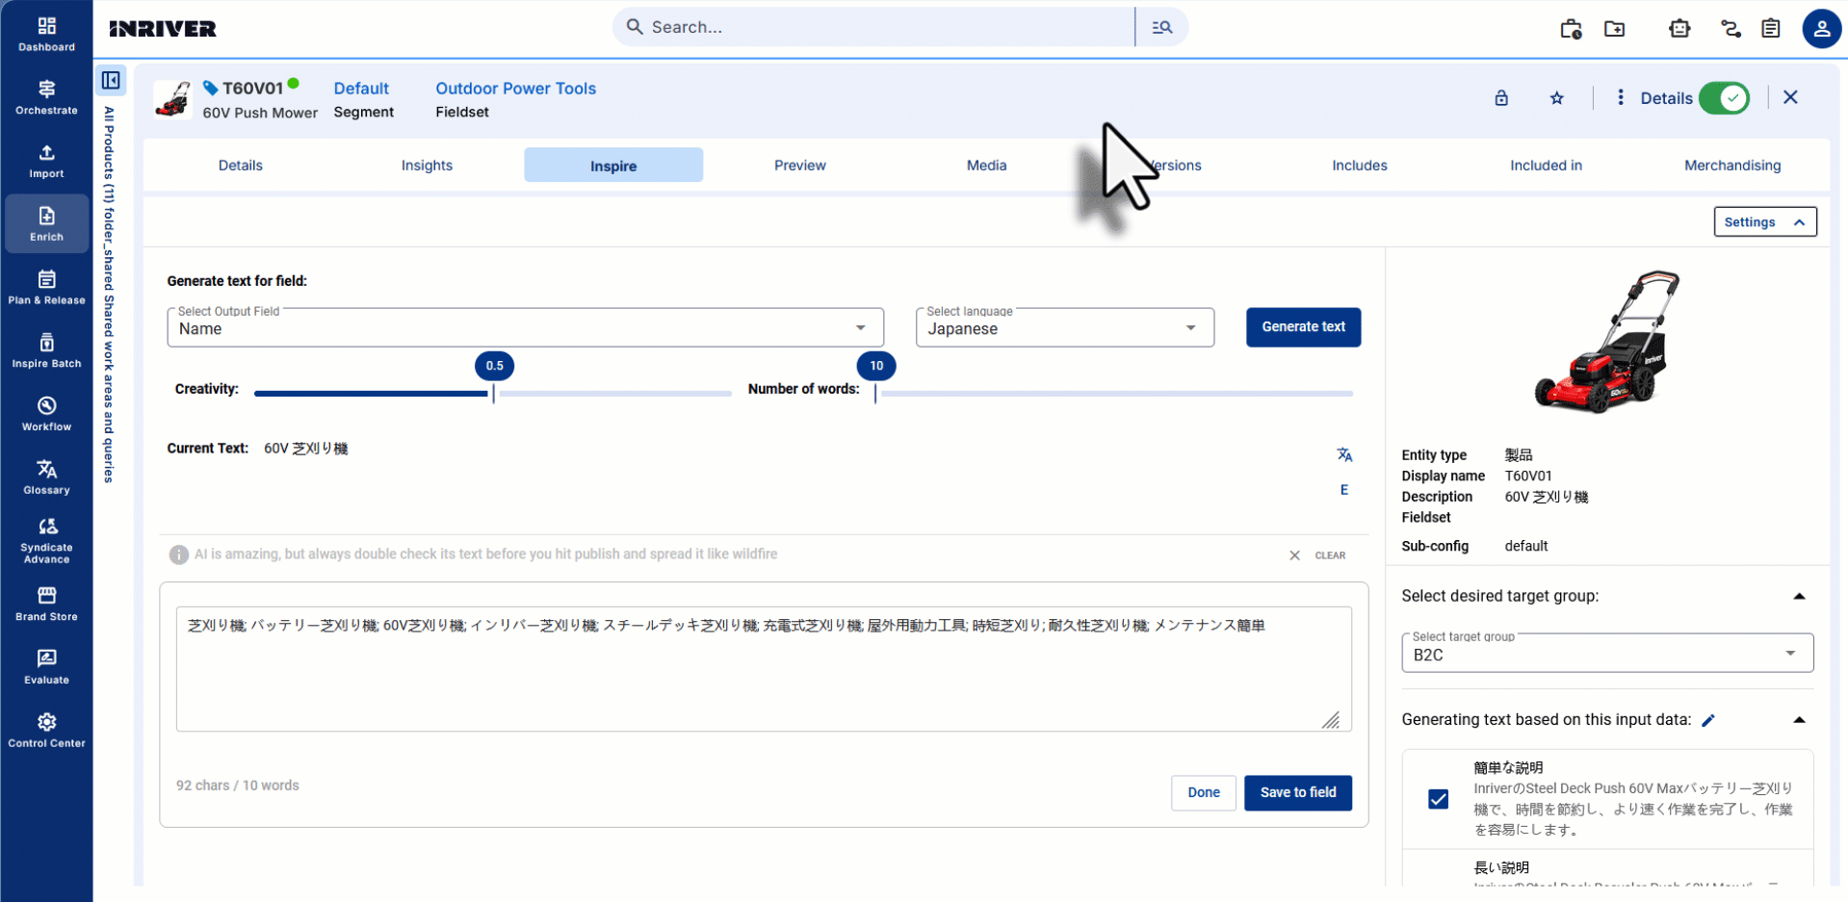The image size is (1848, 902).
Task: Open Plan & Release section
Action: [x=46, y=288]
